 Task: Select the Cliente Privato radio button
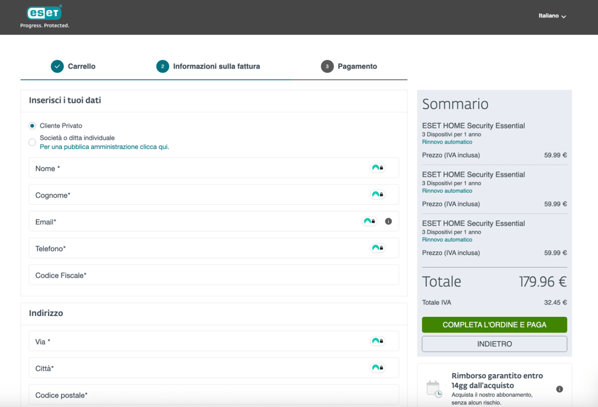tap(32, 125)
